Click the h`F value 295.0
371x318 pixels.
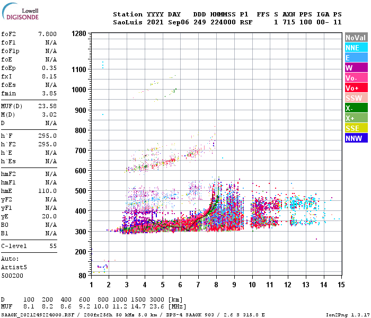pos(48,136)
